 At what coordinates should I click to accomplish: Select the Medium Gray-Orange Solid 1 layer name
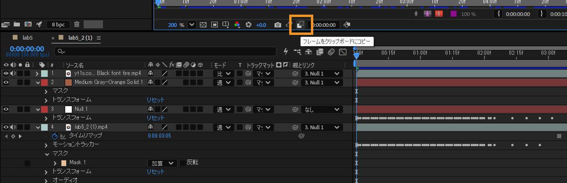109,83
